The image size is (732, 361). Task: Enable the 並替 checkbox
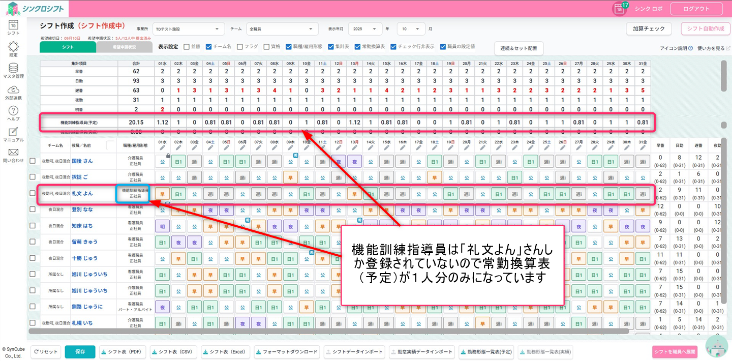point(187,46)
